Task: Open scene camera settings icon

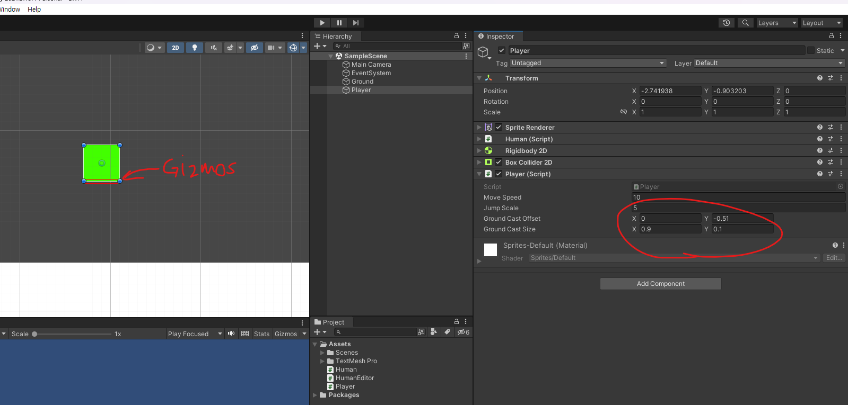Action: [x=272, y=48]
